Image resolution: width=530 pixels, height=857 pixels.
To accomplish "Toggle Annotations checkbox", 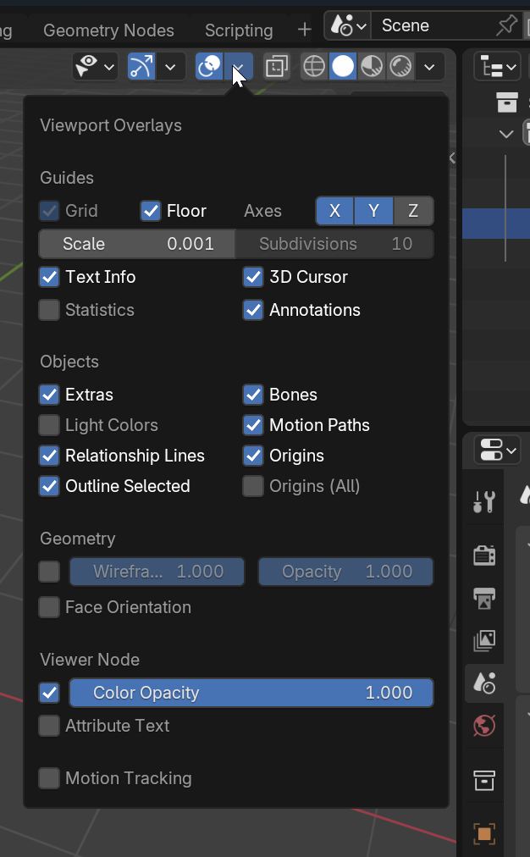I will pyautogui.click(x=253, y=310).
